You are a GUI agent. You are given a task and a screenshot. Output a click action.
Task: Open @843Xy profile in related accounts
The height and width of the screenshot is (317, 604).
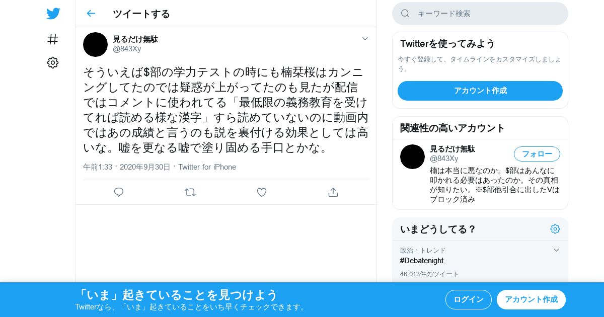(x=444, y=158)
